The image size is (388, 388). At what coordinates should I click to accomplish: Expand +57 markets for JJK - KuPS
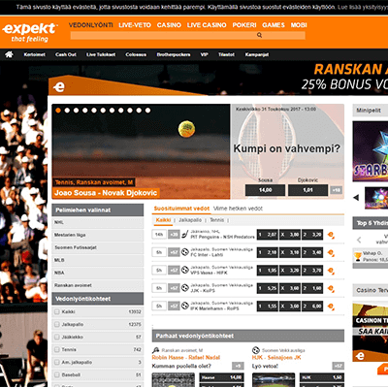[174, 288]
